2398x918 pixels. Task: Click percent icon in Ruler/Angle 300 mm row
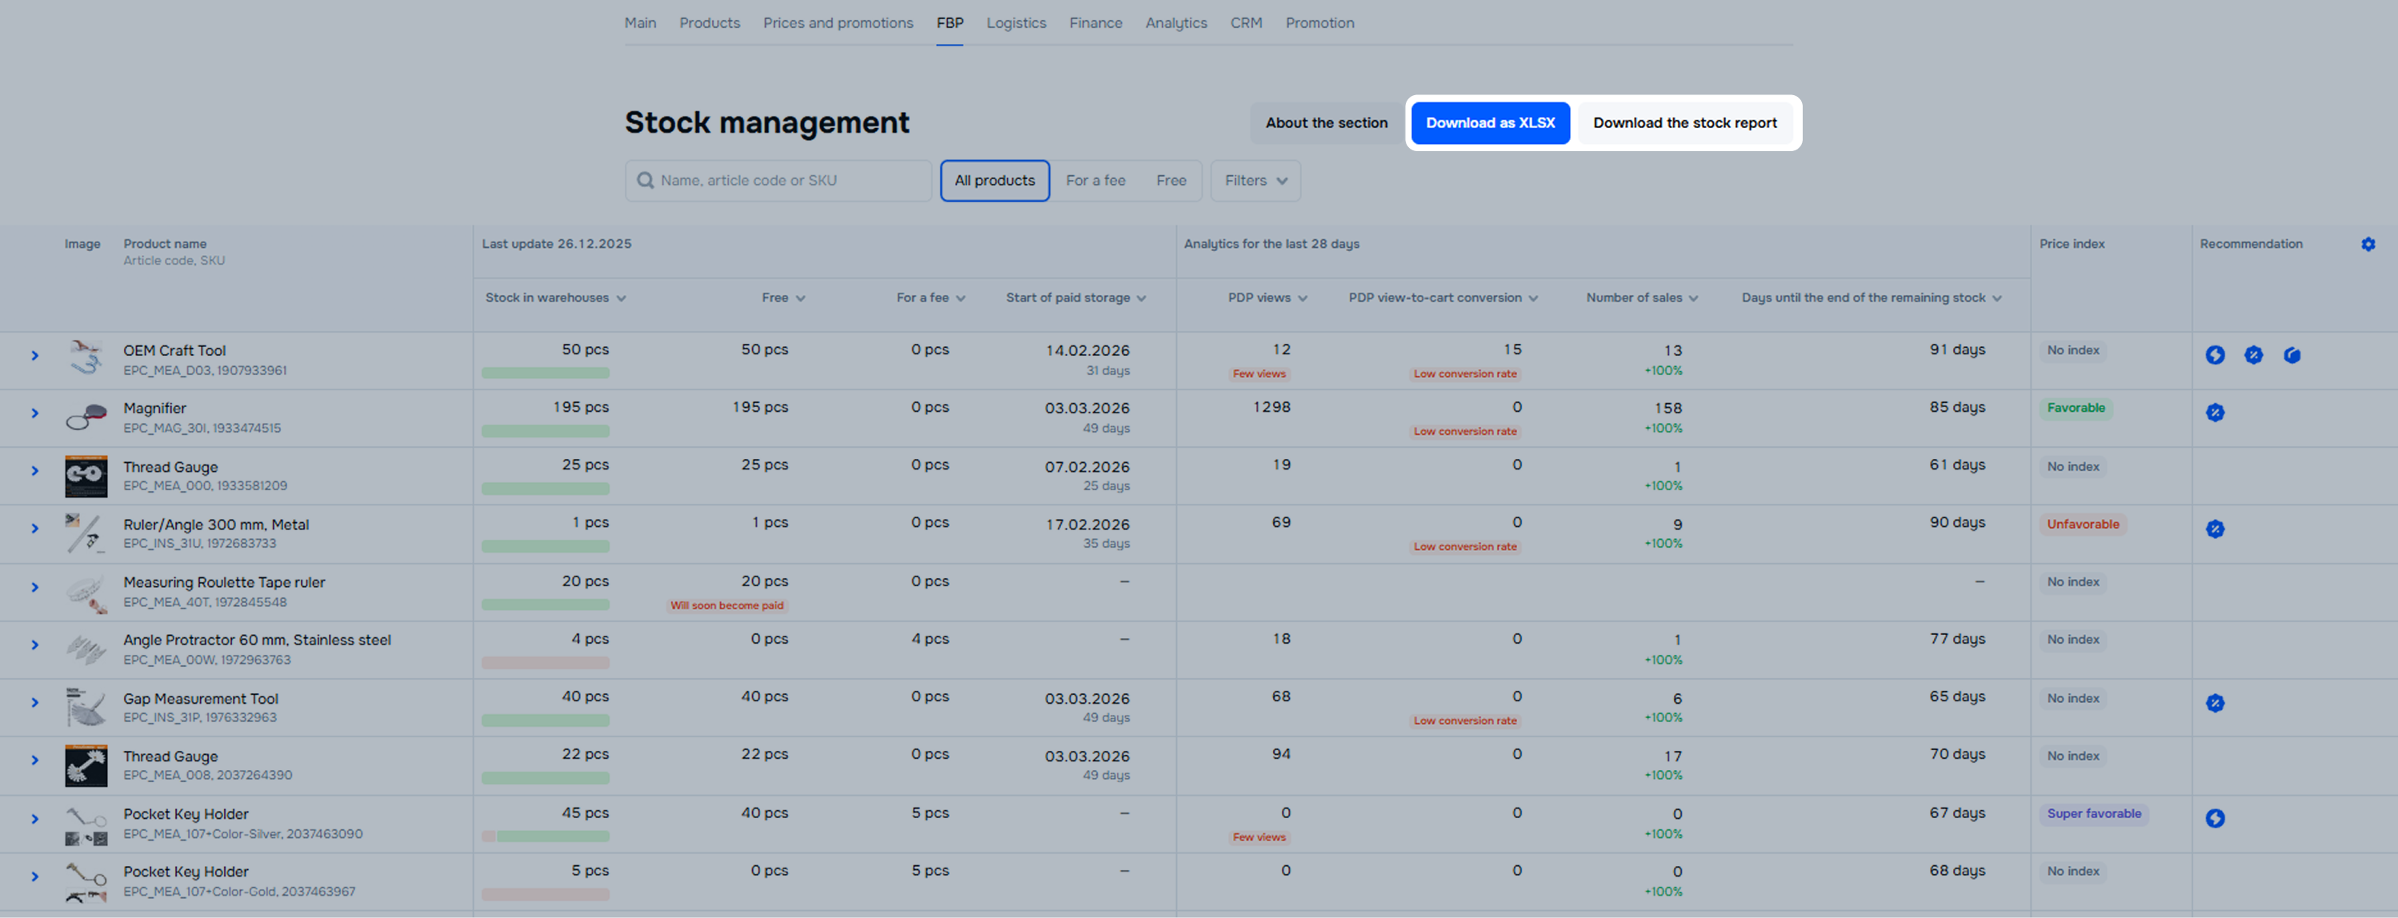coord(2215,529)
